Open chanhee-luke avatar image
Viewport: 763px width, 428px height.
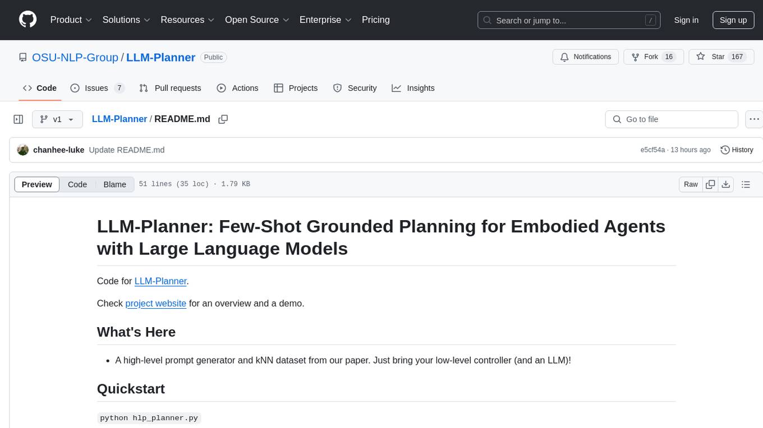tap(23, 150)
